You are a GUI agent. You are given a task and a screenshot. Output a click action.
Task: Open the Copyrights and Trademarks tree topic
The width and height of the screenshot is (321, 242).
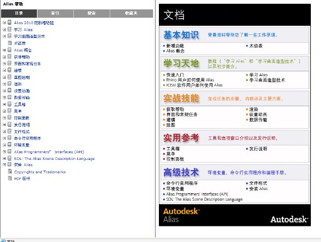40,172
